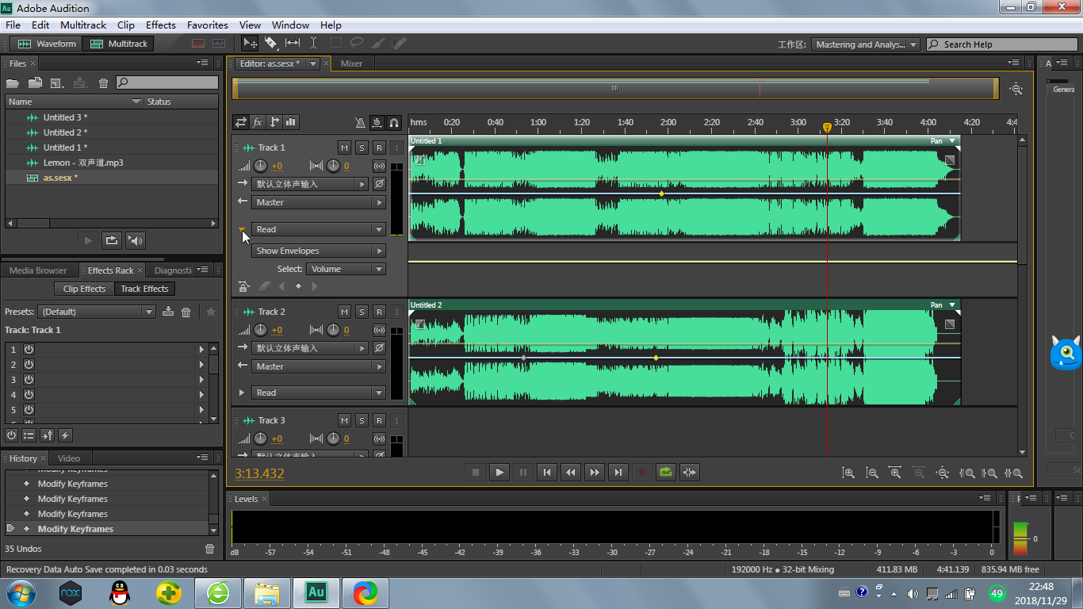This screenshot has width=1083, height=609.
Task: Mute Track 1 with the M button
Action: 344,147
